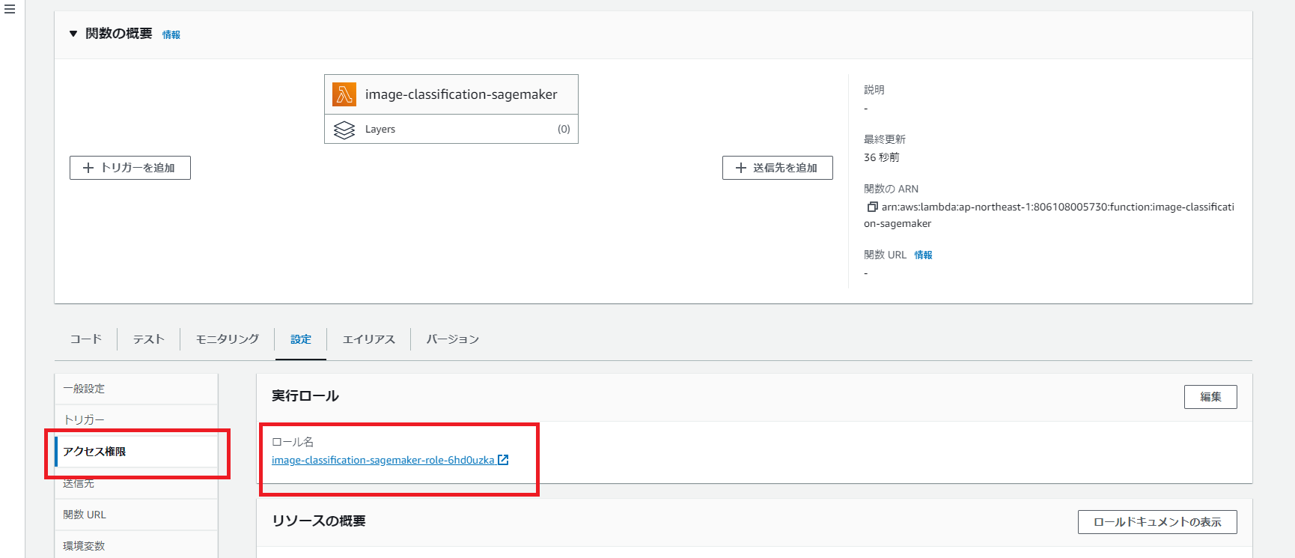Switch to the バージョン tab
Image resolution: width=1295 pixels, height=558 pixels.
click(452, 339)
